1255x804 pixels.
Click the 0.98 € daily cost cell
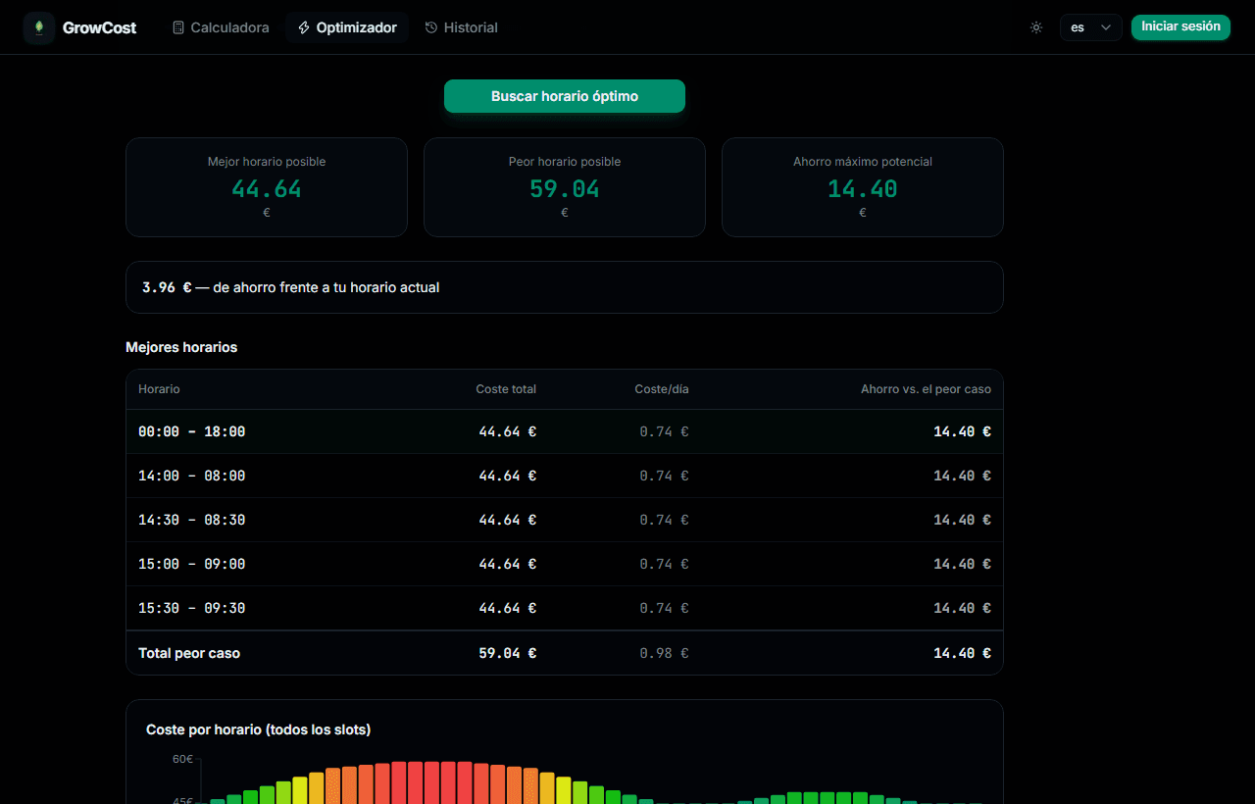coord(664,653)
